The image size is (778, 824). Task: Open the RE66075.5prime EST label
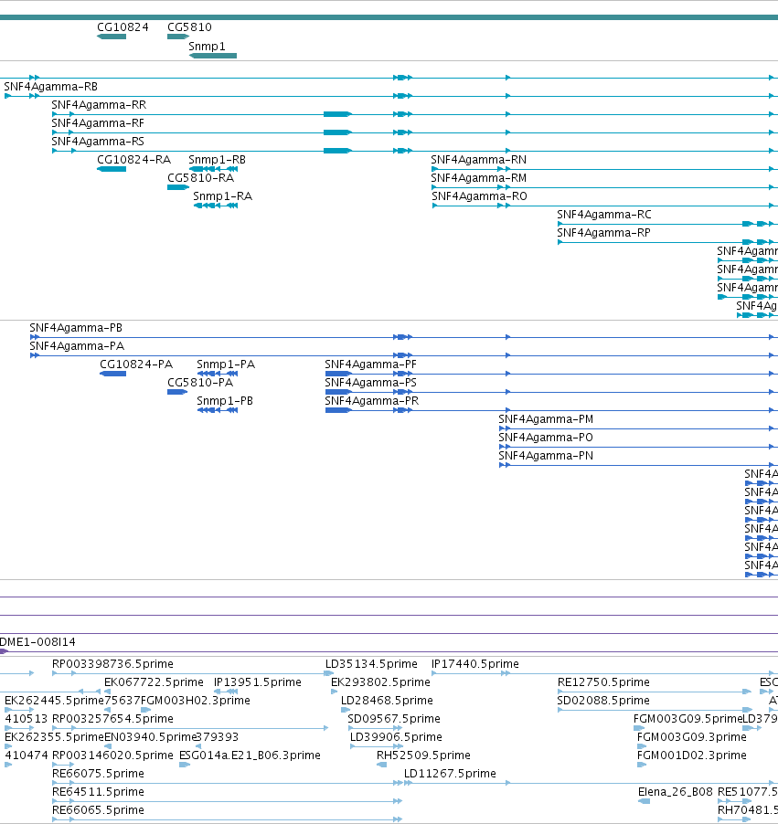coord(98,774)
